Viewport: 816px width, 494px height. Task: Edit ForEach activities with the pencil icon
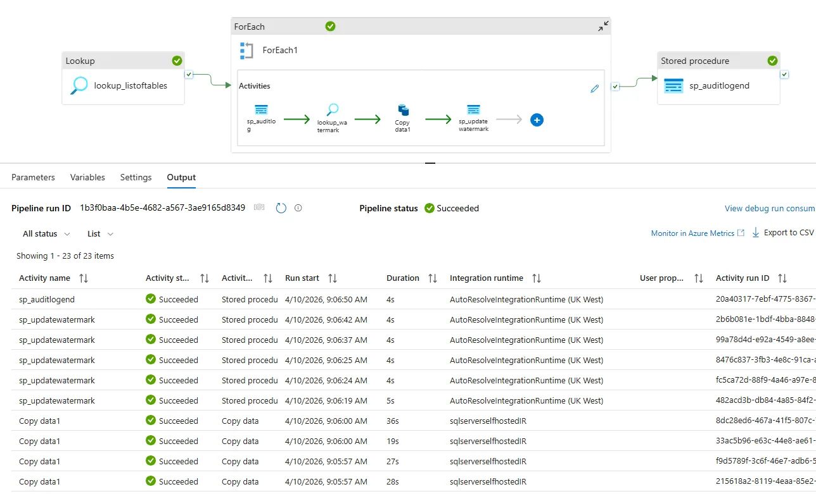click(594, 89)
